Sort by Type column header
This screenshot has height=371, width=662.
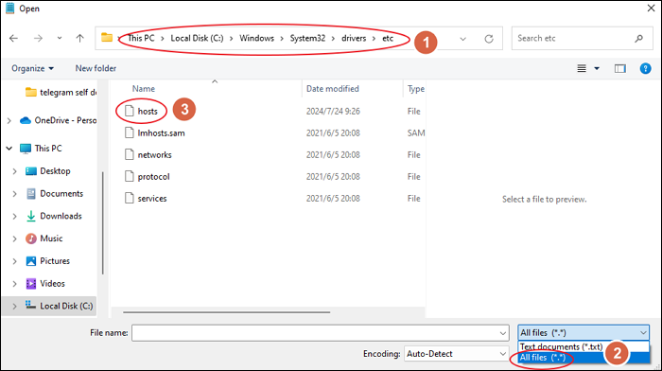[x=416, y=89]
